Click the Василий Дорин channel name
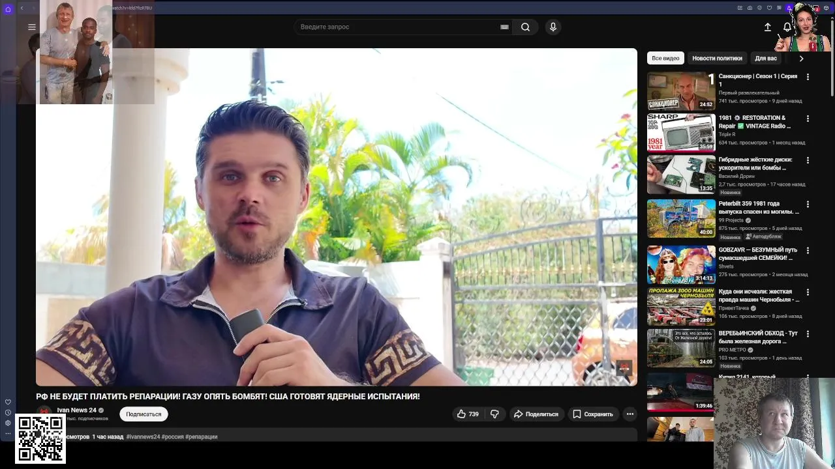Screen dimensions: 835x469 pyautogui.click(x=736, y=176)
